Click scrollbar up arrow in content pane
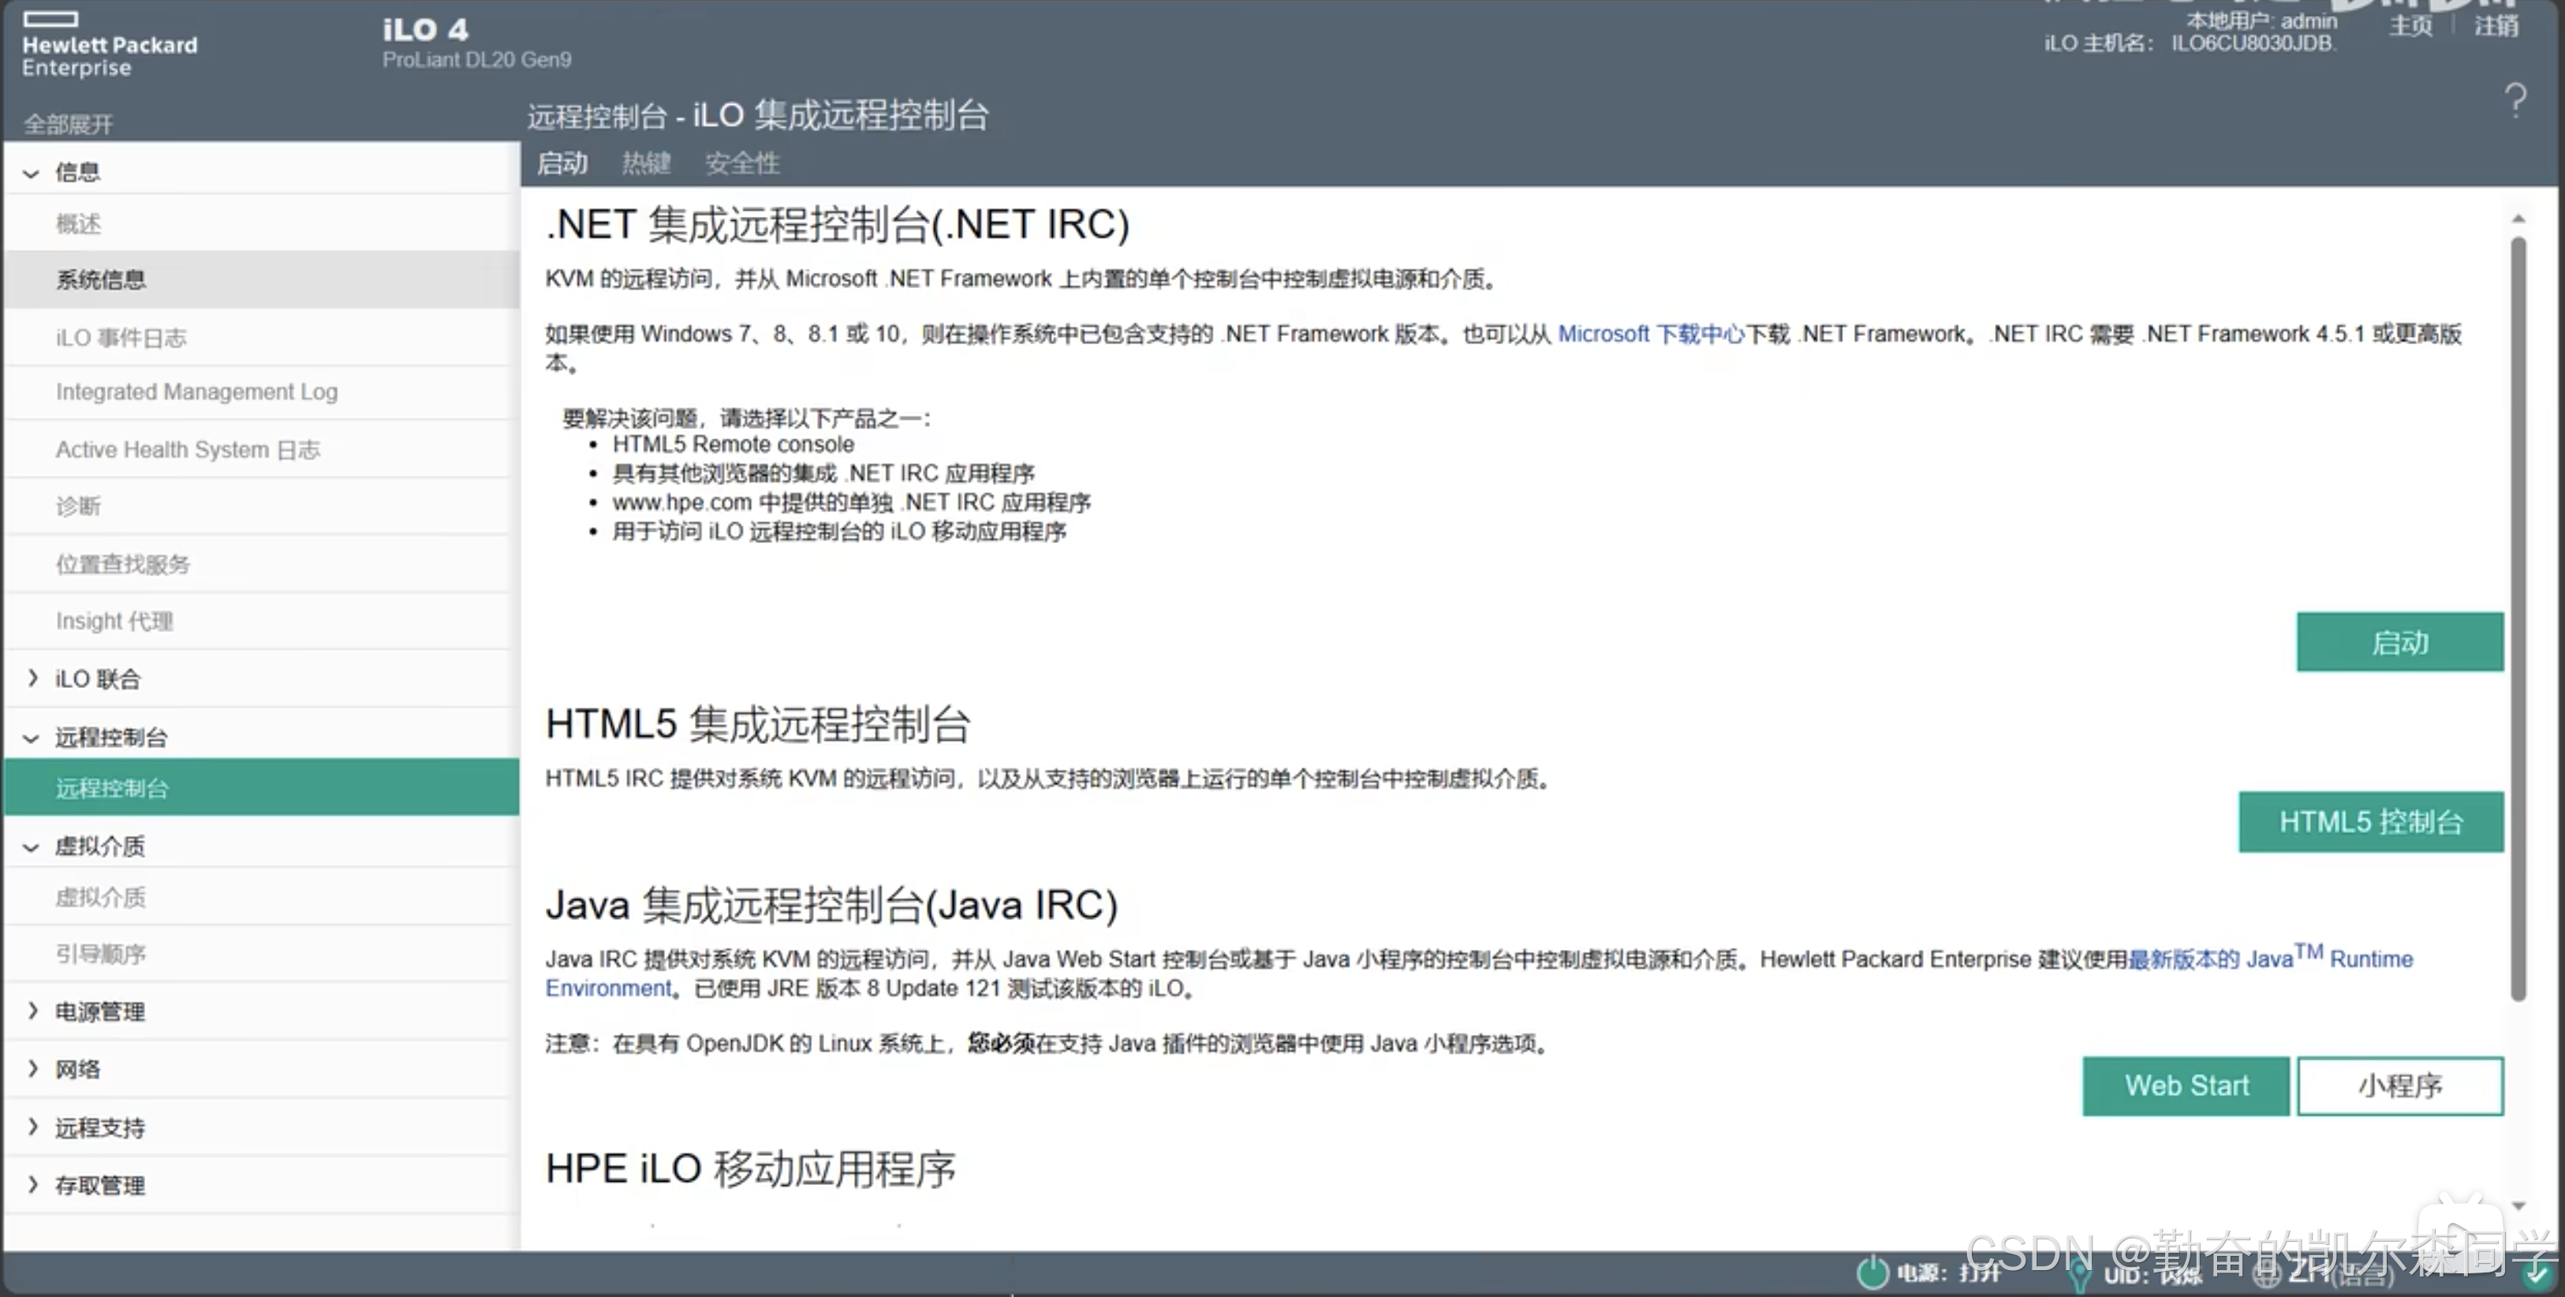Viewport: 2565px width, 1297px height. pos(2518,219)
